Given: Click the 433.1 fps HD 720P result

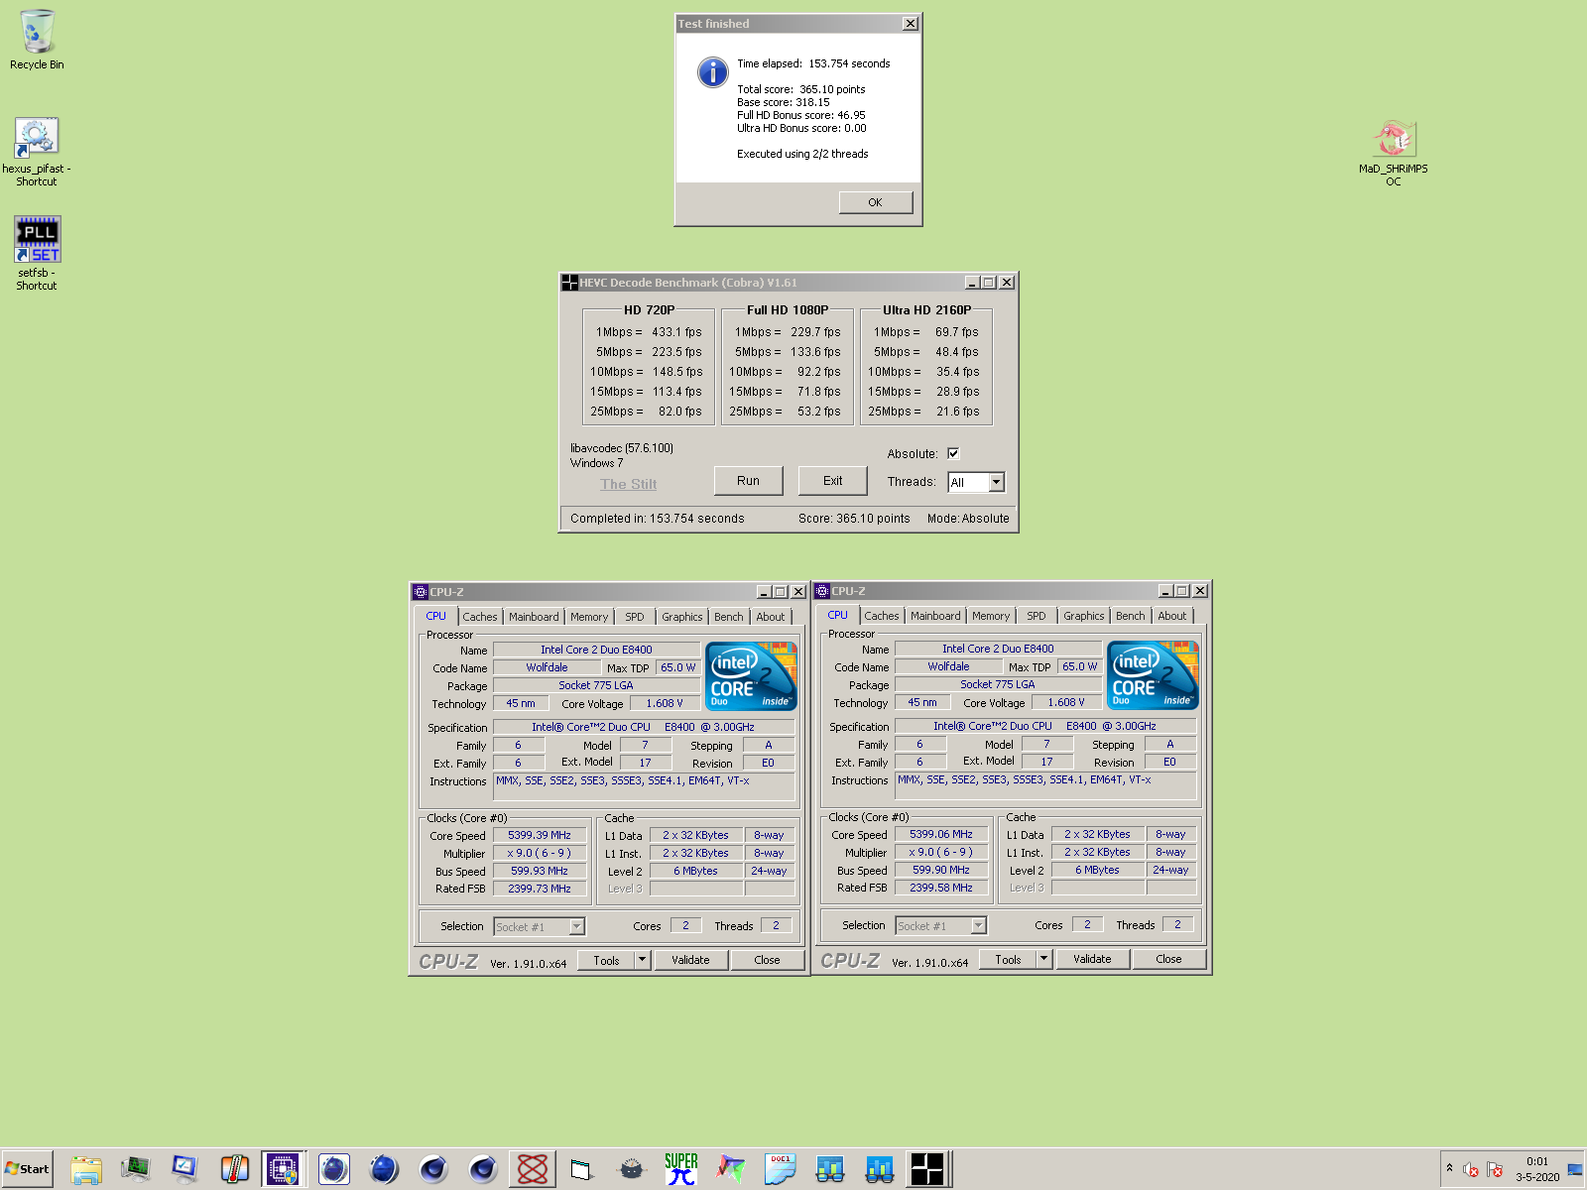Looking at the screenshot, I should pyautogui.click(x=676, y=332).
